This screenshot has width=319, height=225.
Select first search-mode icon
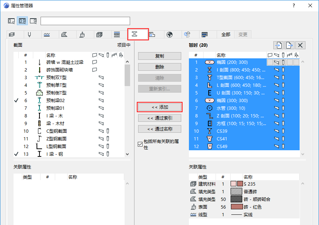pos(11,21)
